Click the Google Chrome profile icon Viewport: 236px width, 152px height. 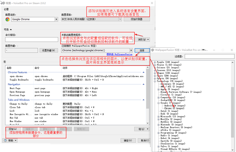7,19
